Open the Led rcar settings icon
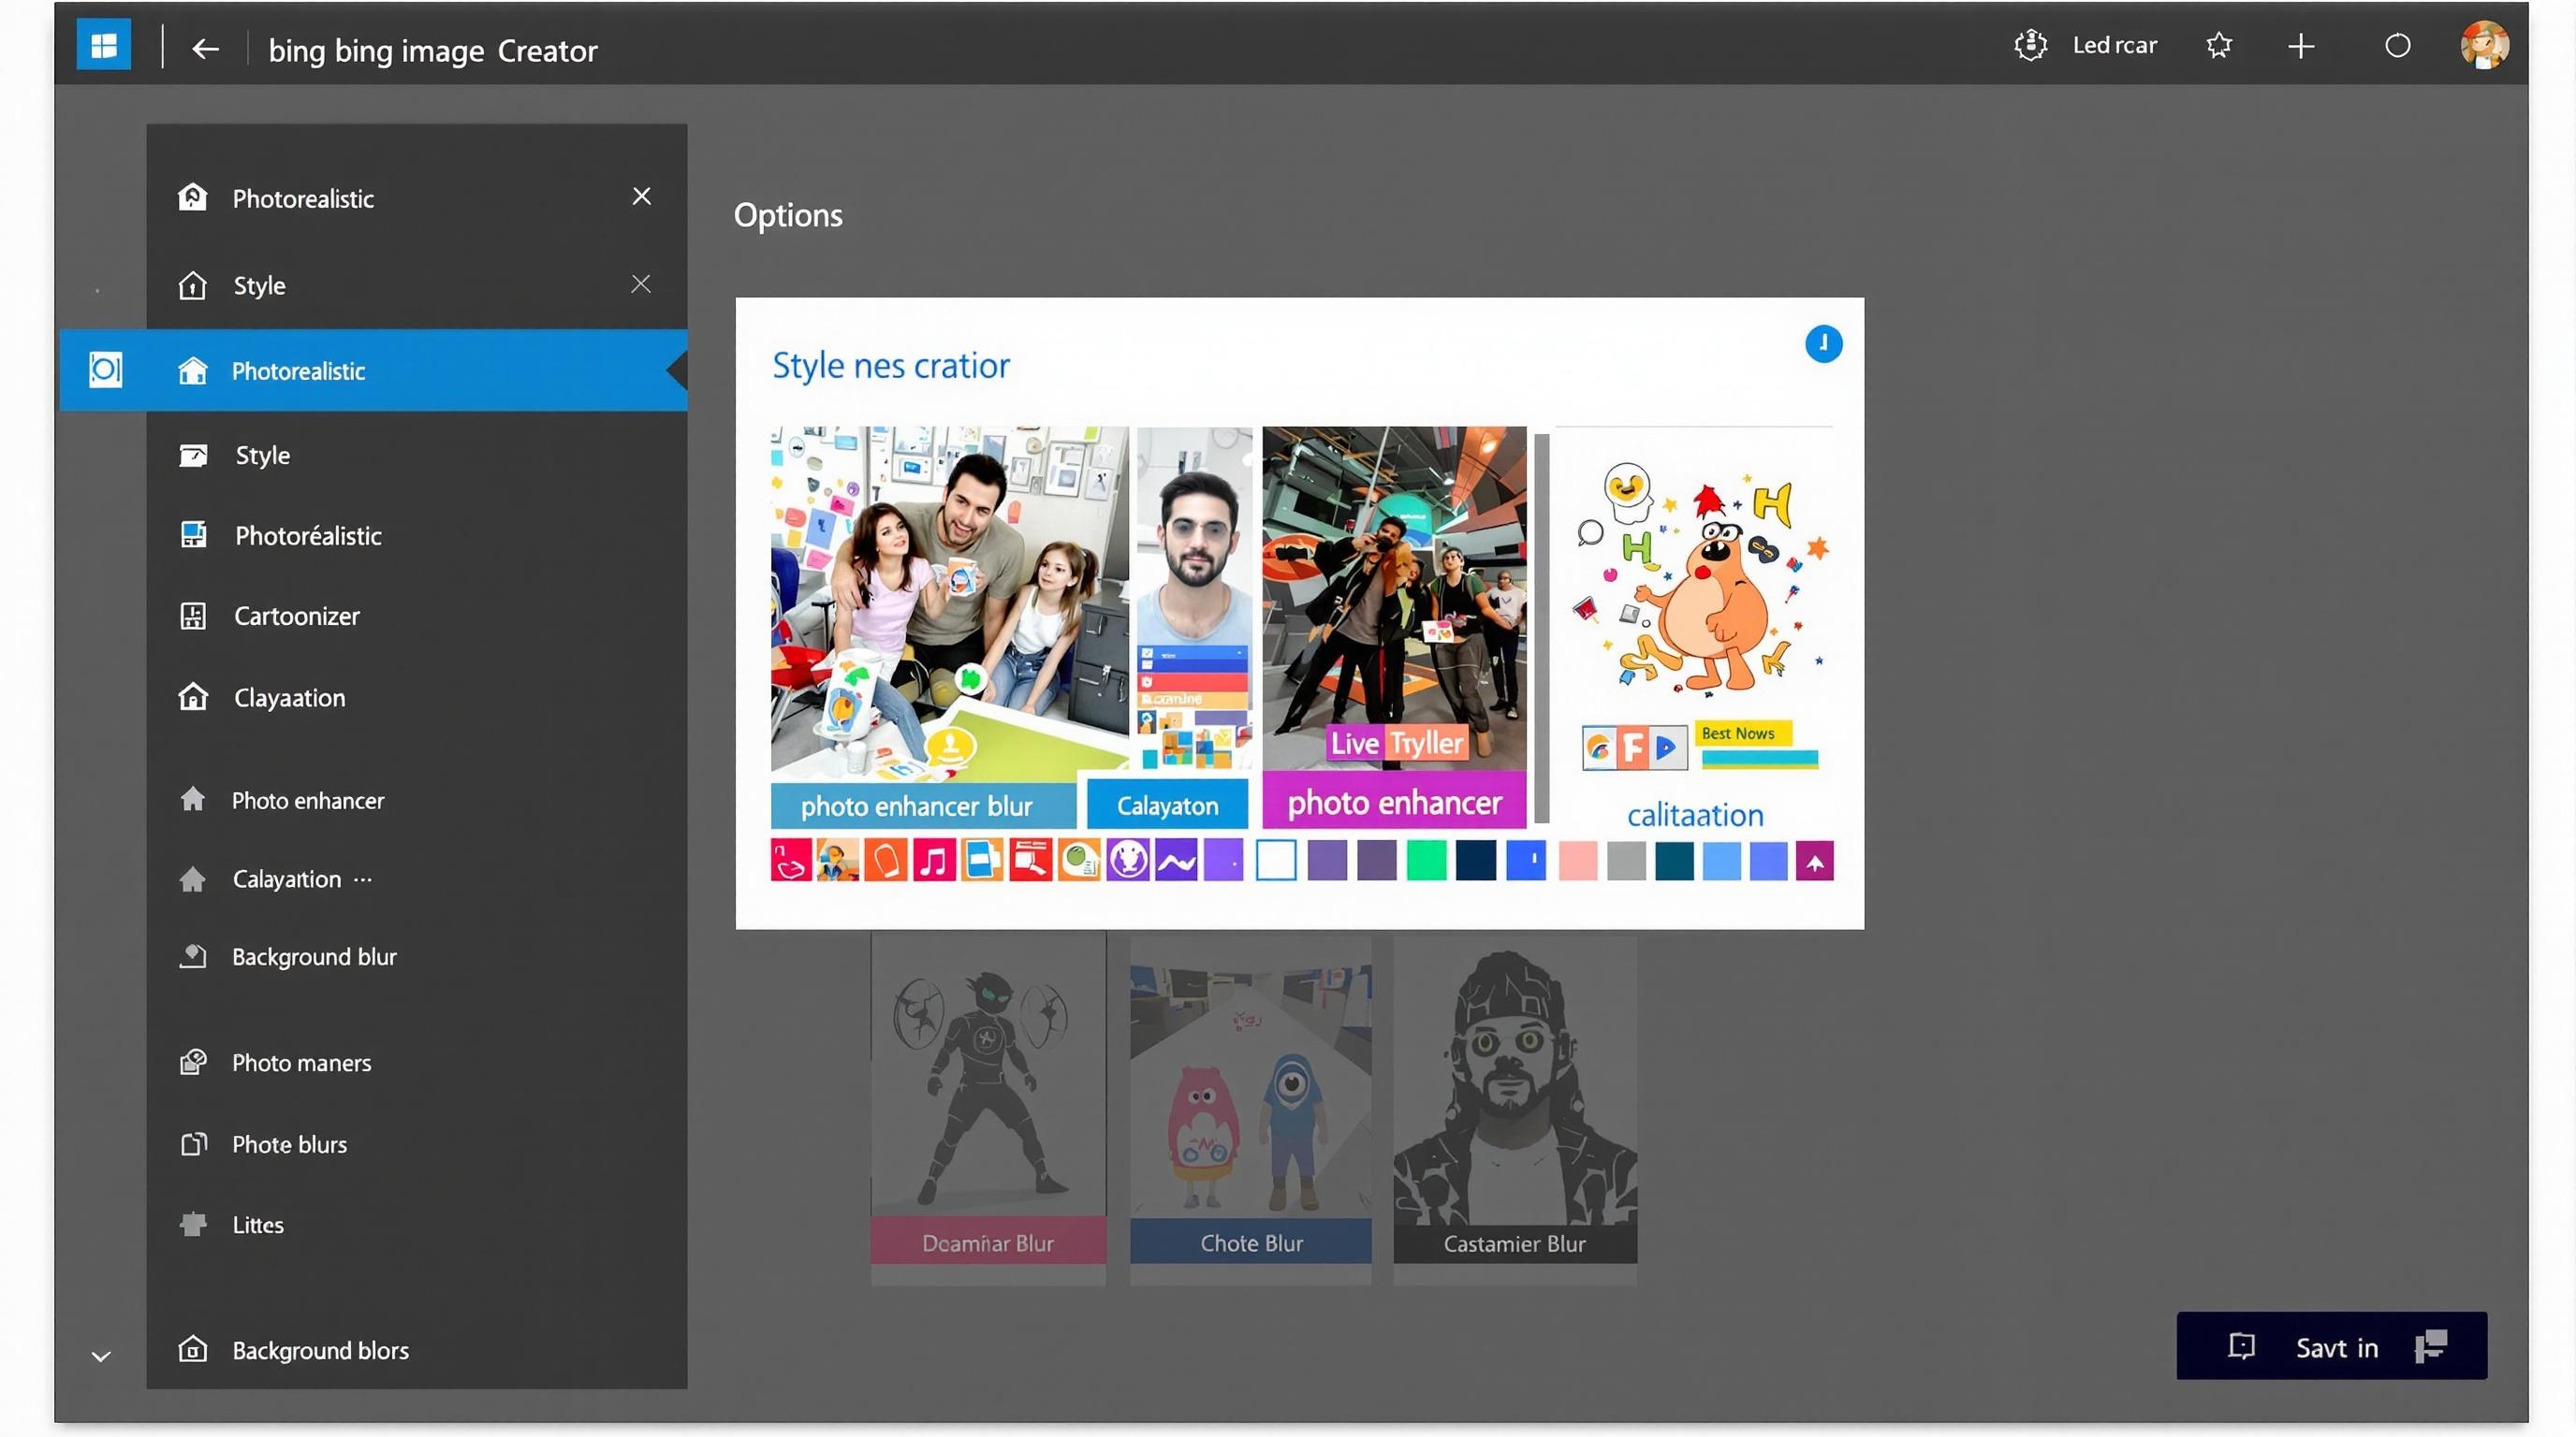This screenshot has width=2576, height=1437. pyautogui.click(x=2030, y=45)
